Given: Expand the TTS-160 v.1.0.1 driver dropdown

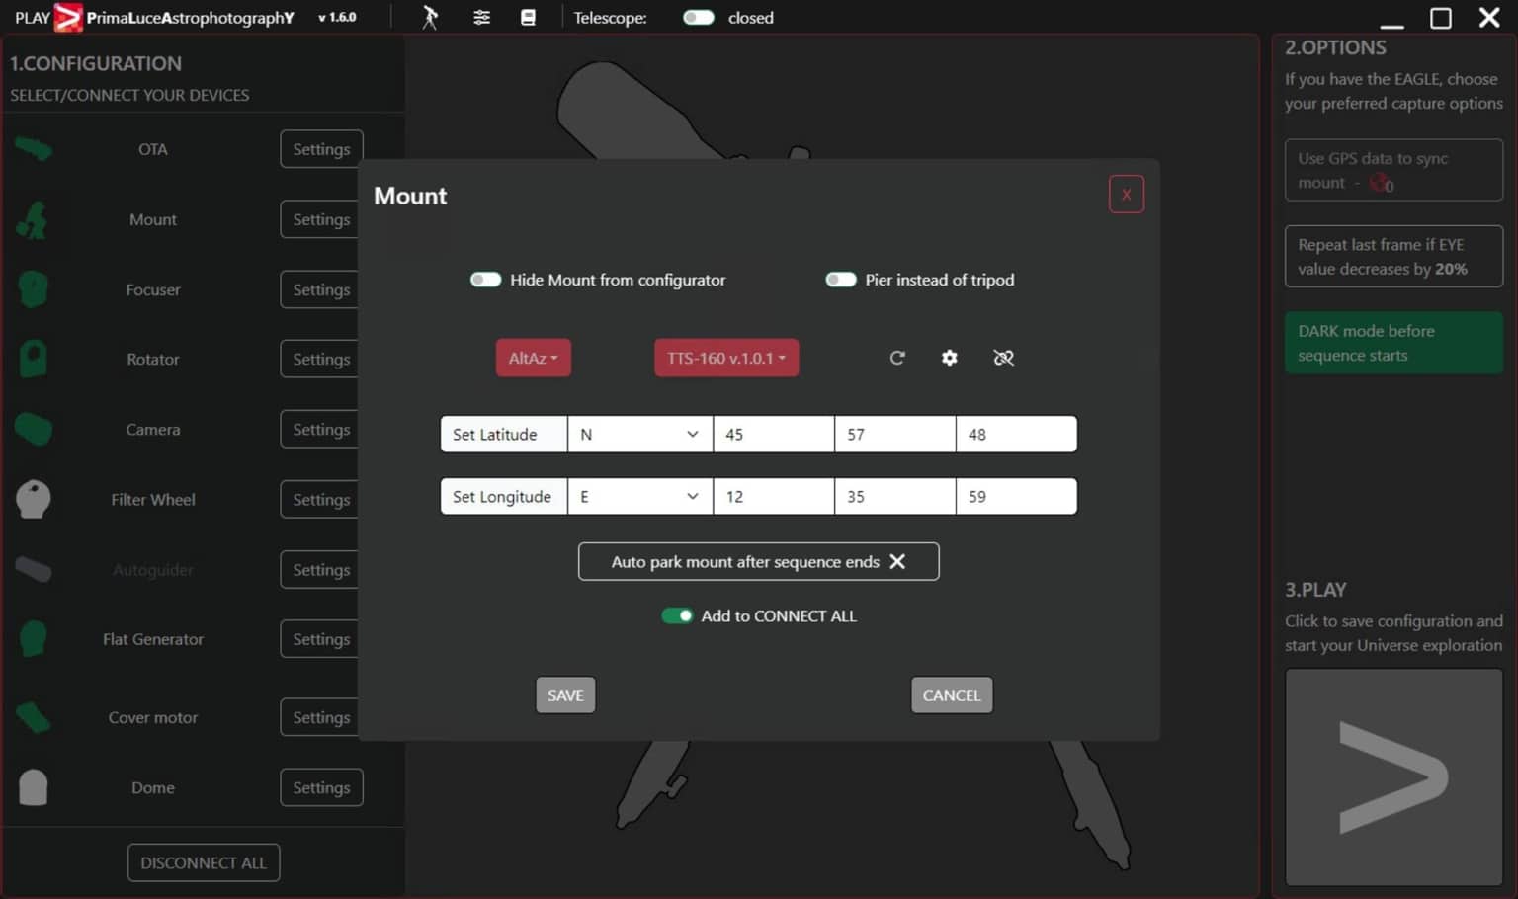Looking at the screenshot, I should tap(725, 358).
